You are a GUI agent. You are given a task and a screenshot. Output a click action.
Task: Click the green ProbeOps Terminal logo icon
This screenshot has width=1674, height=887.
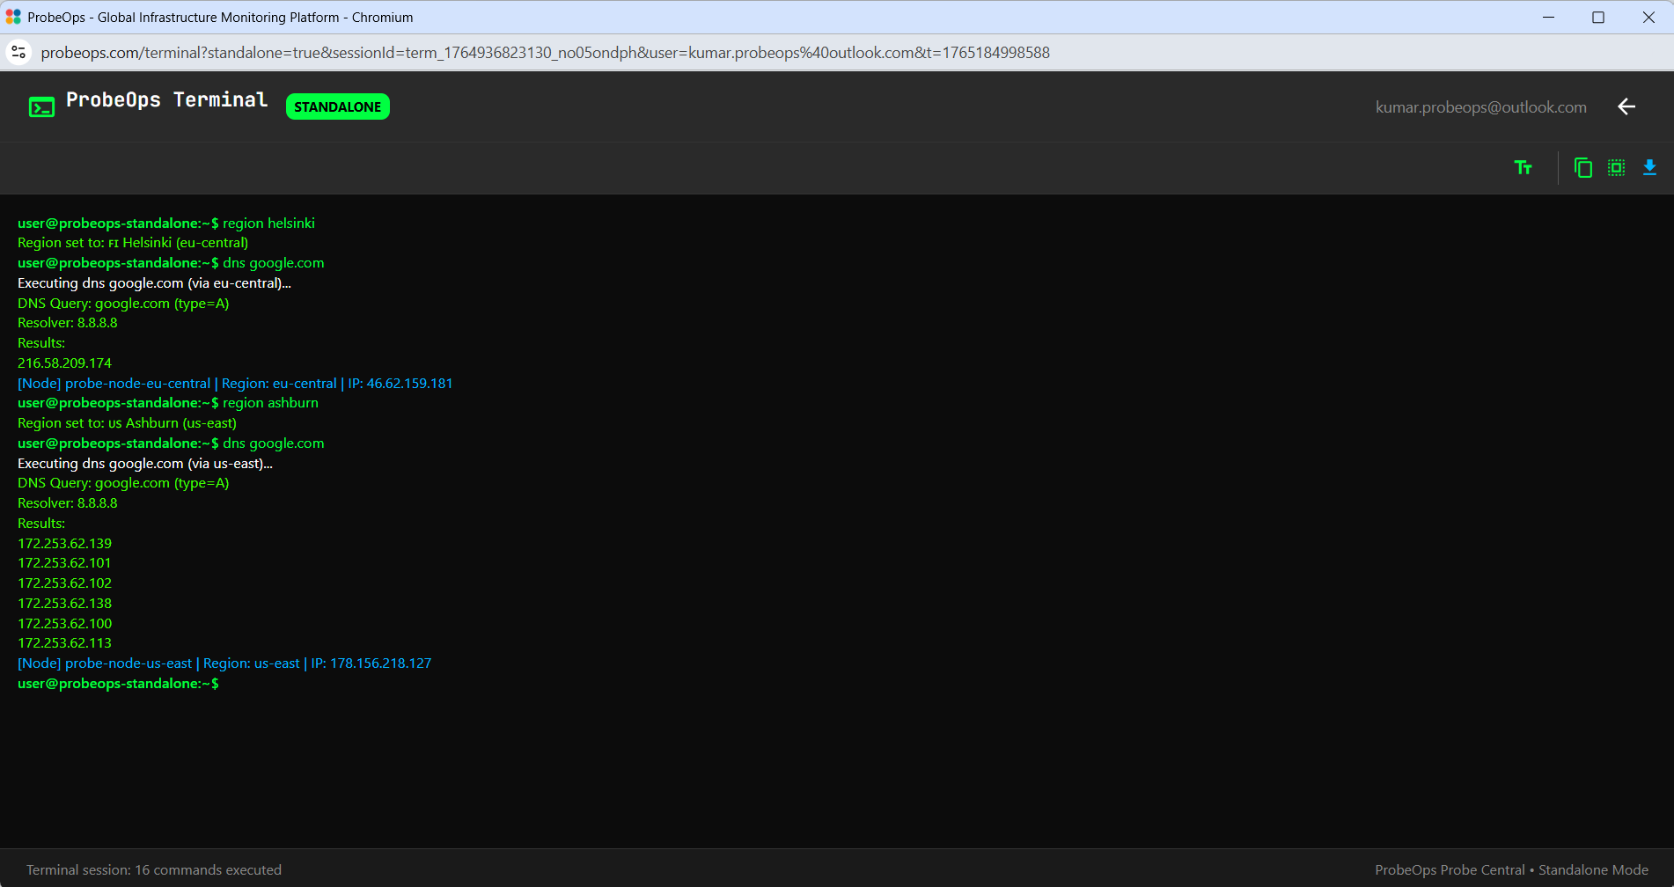(x=40, y=106)
